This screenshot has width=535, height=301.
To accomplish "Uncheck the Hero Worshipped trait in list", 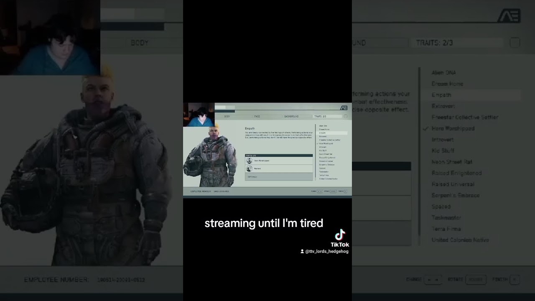I will coord(326,143).
